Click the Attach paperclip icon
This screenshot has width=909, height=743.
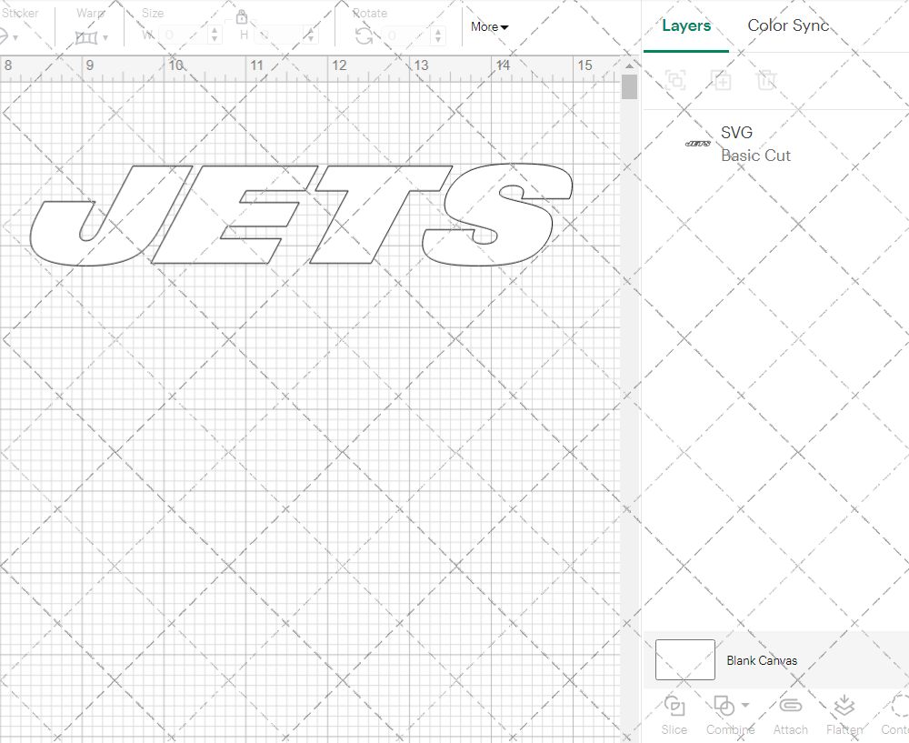[x=790, y=713]
